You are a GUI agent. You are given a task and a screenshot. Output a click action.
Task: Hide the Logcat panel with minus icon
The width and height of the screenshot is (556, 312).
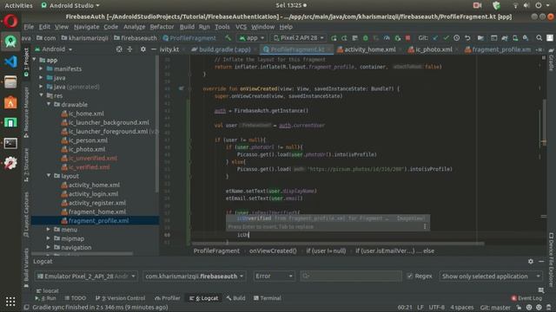tap(541, 261)
